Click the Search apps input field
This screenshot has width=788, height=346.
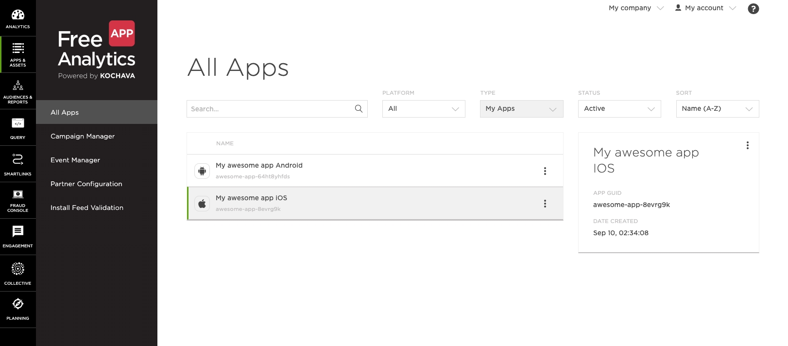[277, 109]
